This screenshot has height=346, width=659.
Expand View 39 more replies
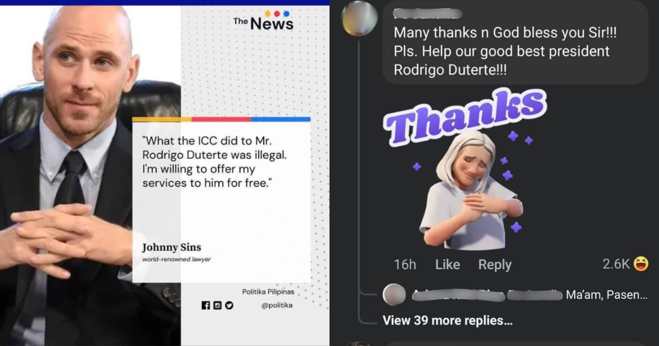click(448, 320)
